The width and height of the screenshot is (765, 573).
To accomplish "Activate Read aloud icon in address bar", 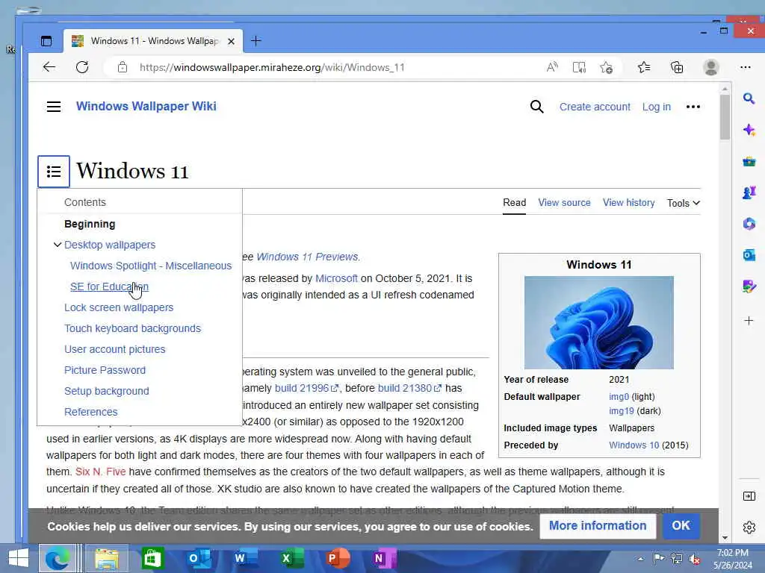I will click(x=552, y=67).
